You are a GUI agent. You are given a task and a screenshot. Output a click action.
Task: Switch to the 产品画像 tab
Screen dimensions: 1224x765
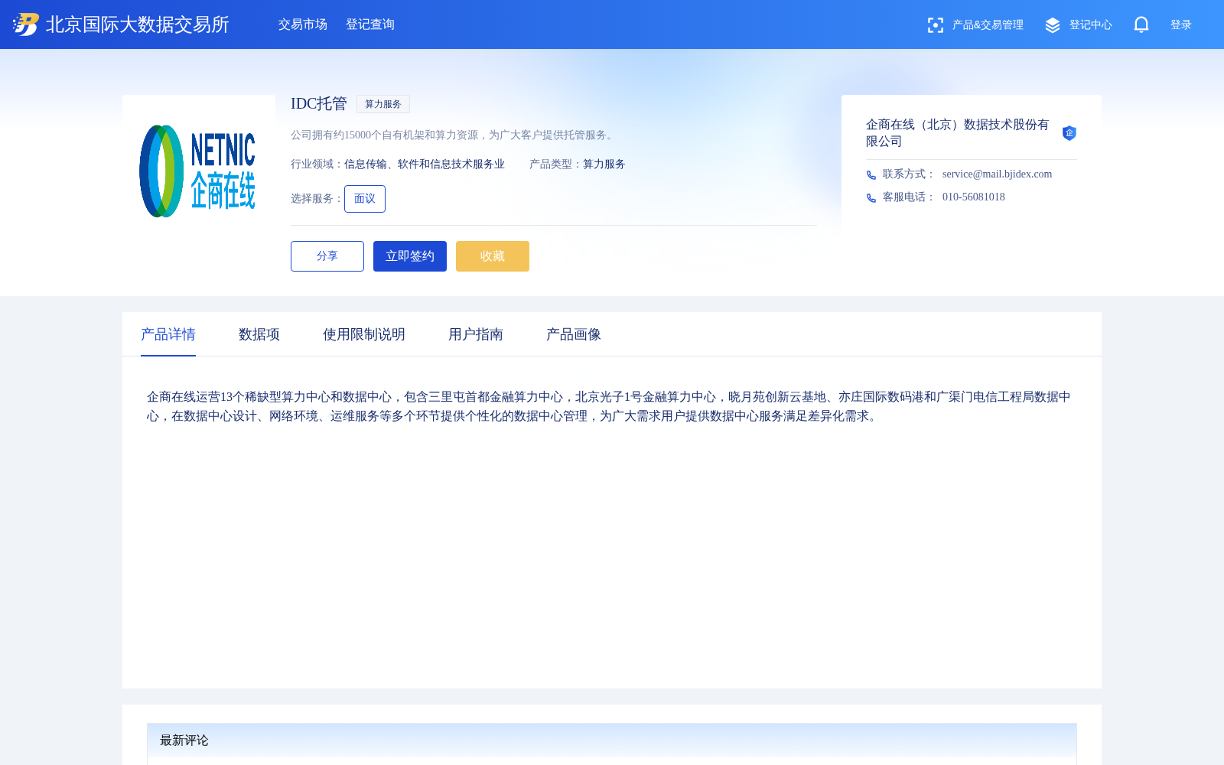(x=574, y=334)
